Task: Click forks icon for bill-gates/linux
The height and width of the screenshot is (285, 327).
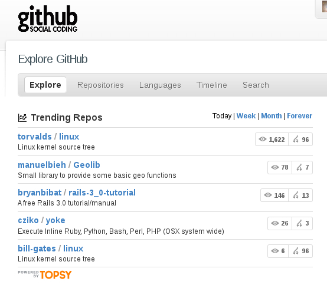Action: [x=296, y=251]
